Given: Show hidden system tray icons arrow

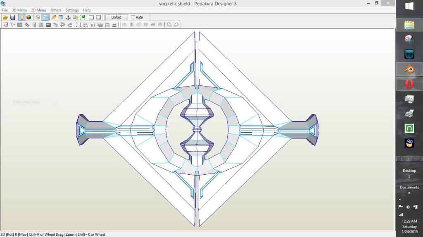Looking at the screenshot, I should pyautogui.click(x=400, y=199).
